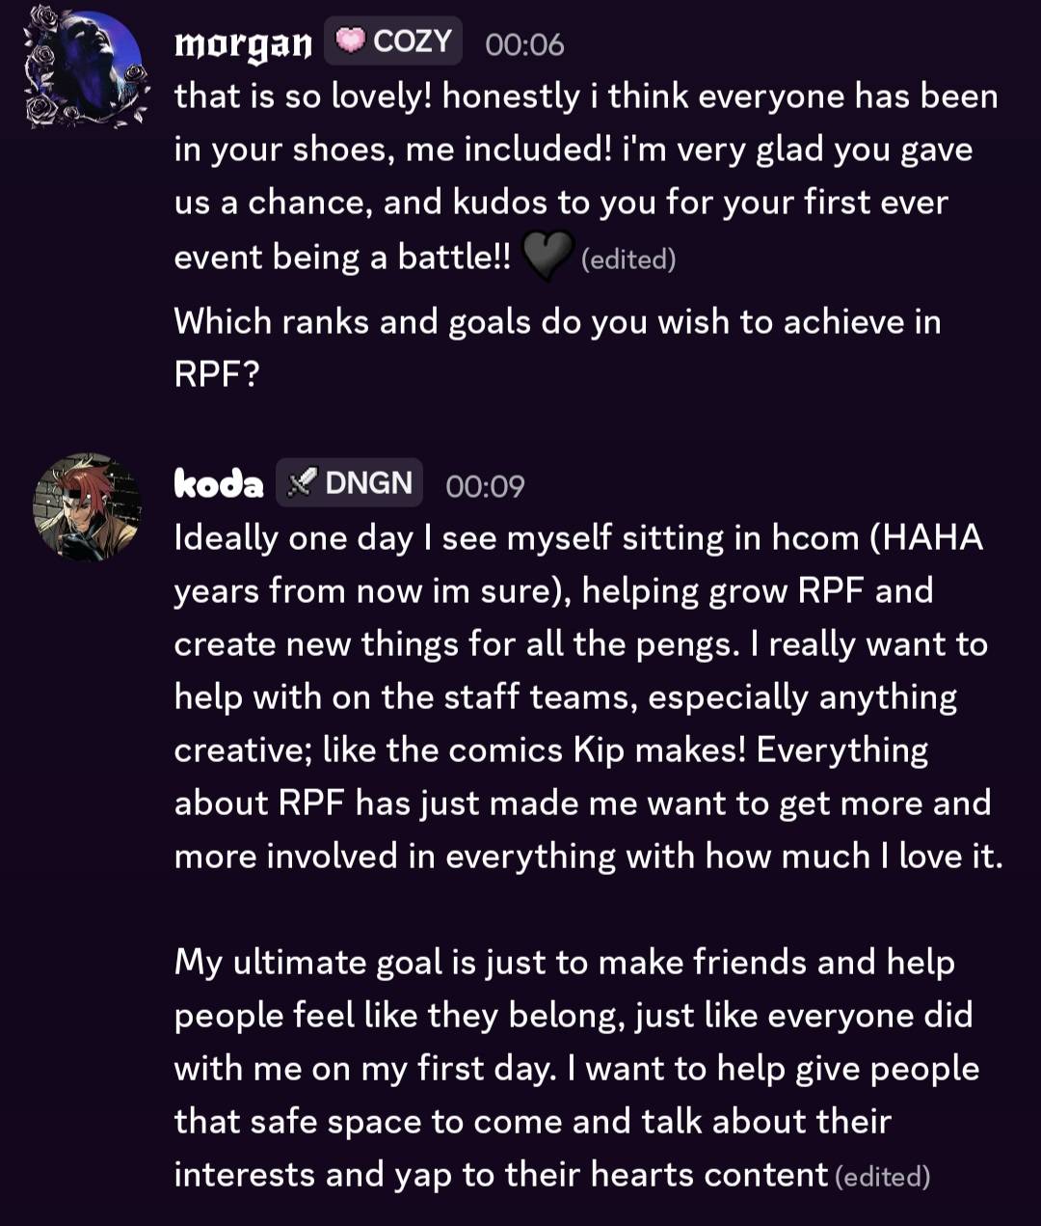This screenshot has height=1226, width=1041.
Task: Open the DNGN server tag badge
Action: click(350, 482)
